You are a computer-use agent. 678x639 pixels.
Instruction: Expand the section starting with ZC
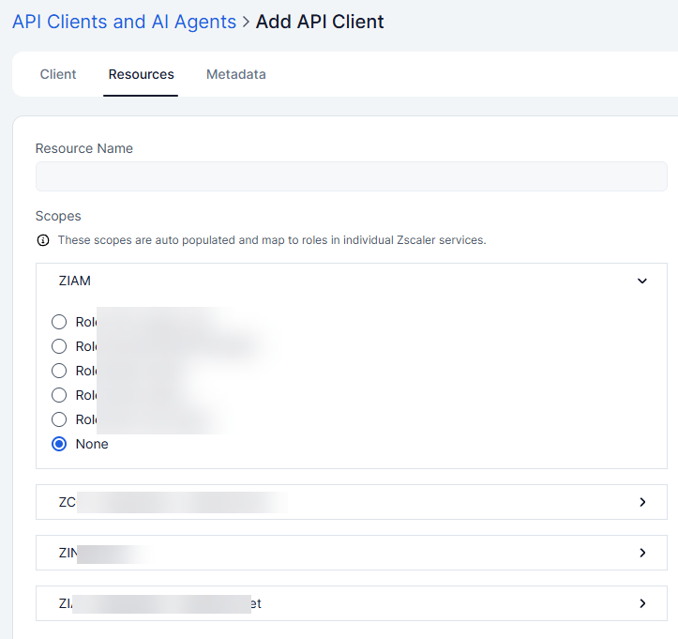[351, 502]
